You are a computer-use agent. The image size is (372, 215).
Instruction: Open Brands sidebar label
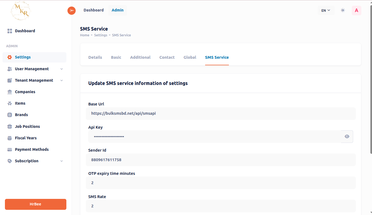21,115
